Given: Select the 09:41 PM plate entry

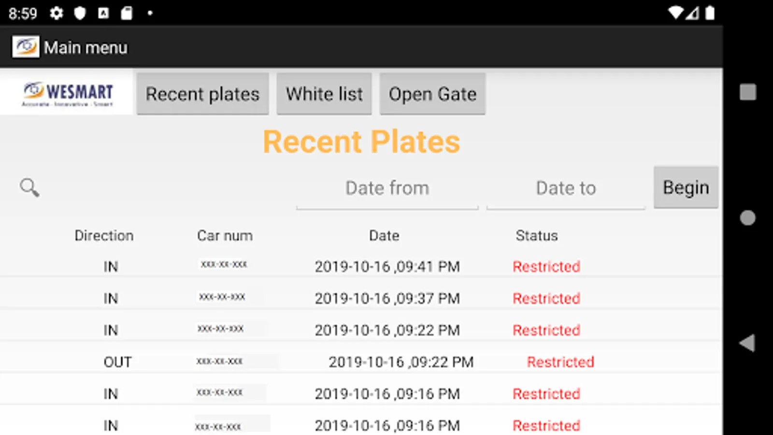Looking at the screenshot, I should [x=361, y=266].
